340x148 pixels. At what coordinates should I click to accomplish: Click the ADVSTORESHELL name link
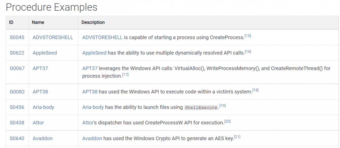point(53,37)
